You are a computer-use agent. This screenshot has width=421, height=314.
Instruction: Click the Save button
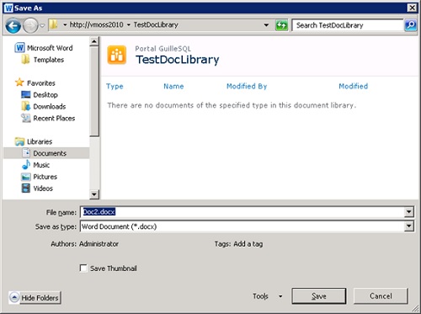coord(319,296)
